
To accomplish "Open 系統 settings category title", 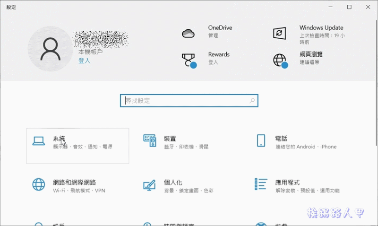I will click(x=59, y=139).
